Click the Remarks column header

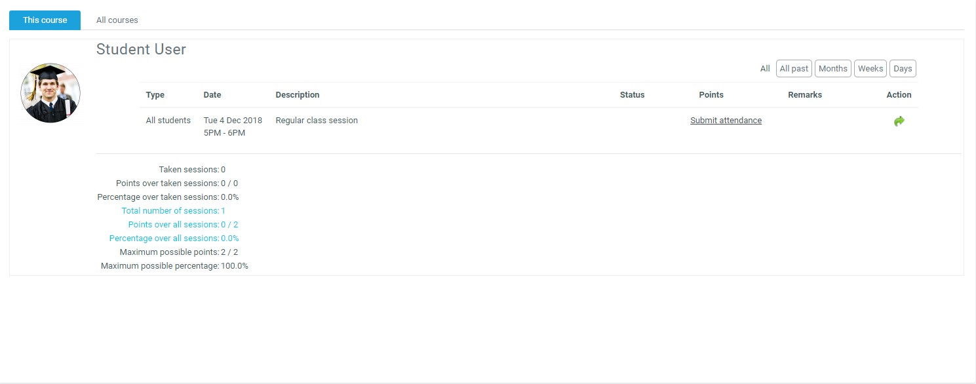click(x=804, y=95)
